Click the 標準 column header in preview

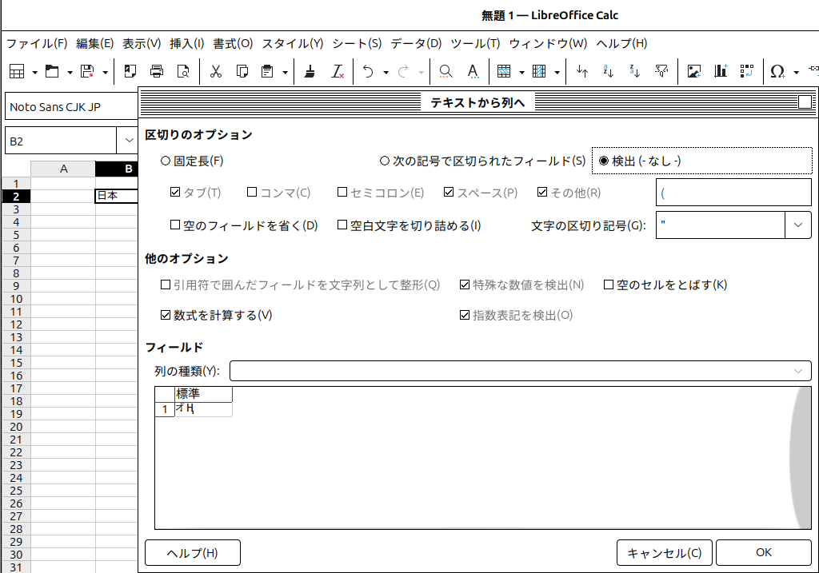click(x=203, y=394)
